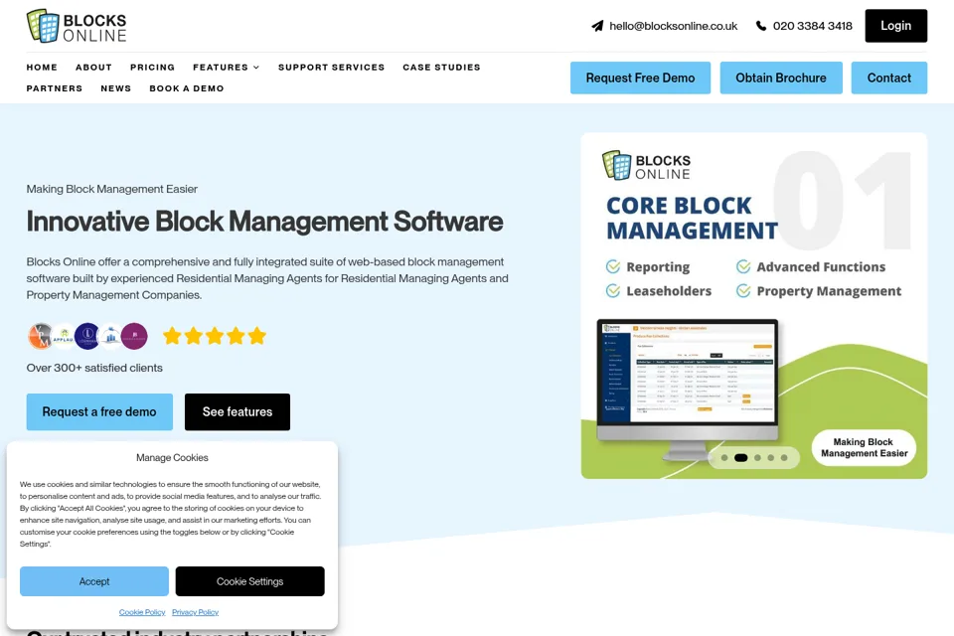954x636 pixels.
Task: Open the Partners menu item
Action: (54, 88)
